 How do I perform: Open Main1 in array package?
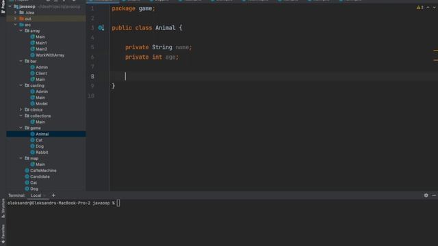tap(41, 43)
